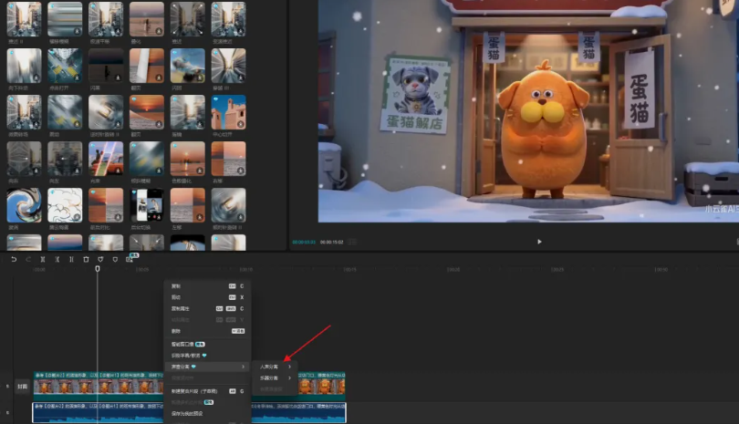Click the 封面 cover button on track
Image resolution: width=739 pixels, height=424 pixels.
tap(22, 387)
